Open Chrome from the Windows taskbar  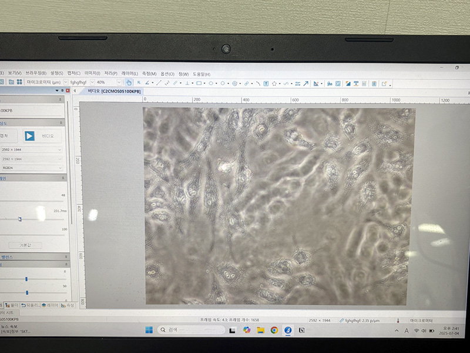click(x=274, y=330)
